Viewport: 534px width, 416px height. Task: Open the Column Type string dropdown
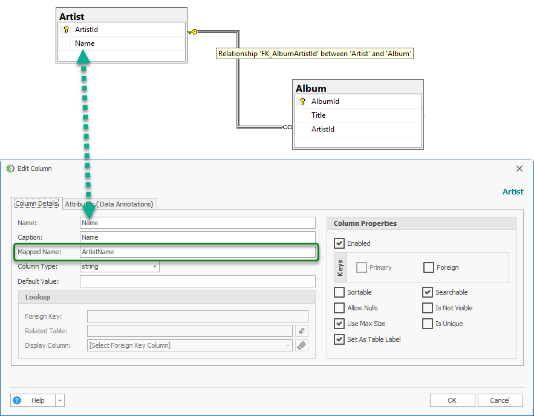click(155, 266)
